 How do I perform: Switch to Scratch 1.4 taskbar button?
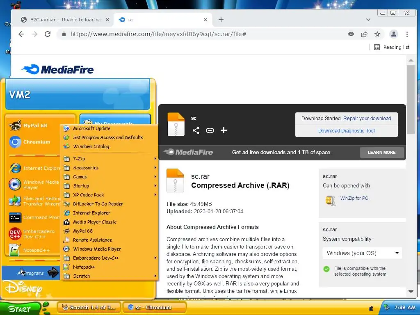click(89, 308)
